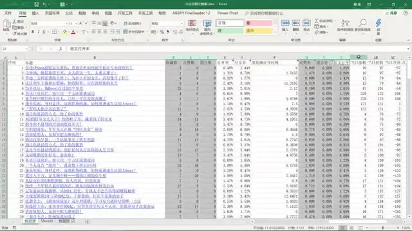Viewport: 412px width, 231px height.
Task: Align text to top of cell
Action: click(x=94, y=23)
